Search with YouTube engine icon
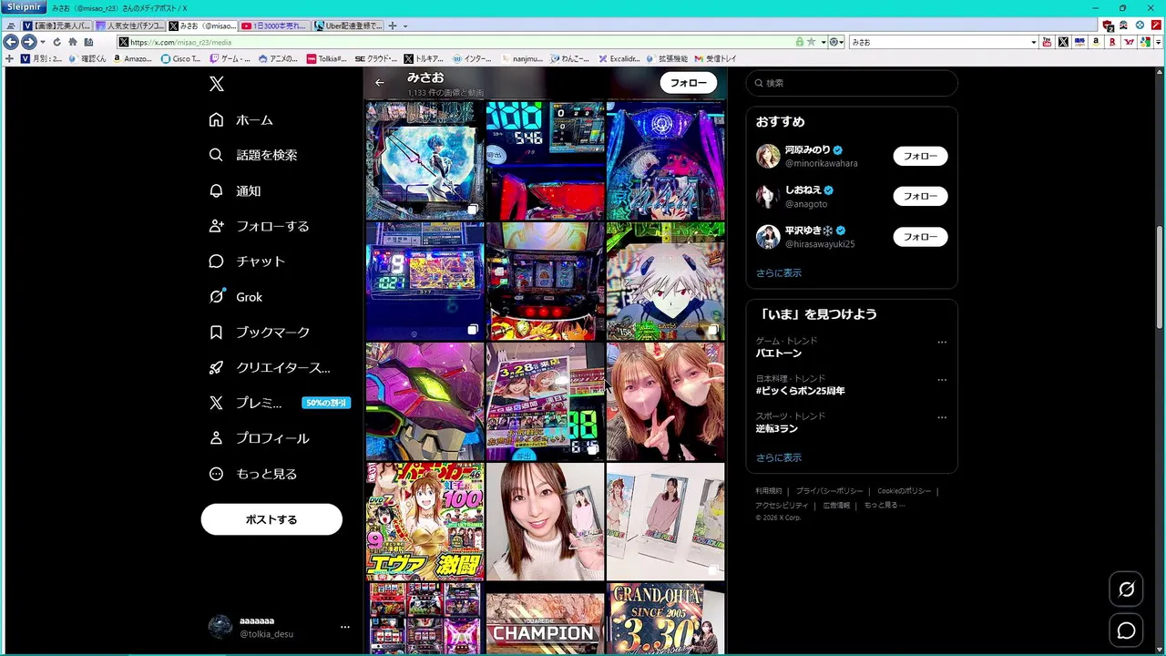 1048,42
